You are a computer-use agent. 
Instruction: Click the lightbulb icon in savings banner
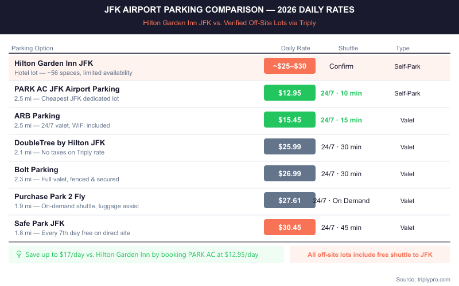pyautogui.click(x=18, y=255)
